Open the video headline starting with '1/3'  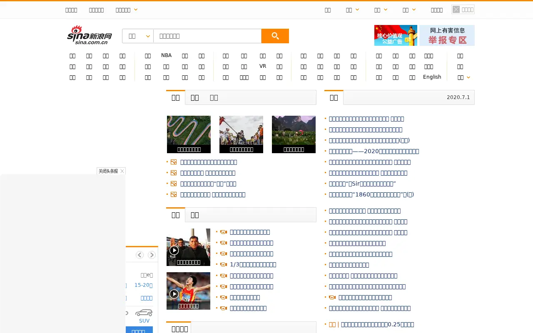pos(253,265)
